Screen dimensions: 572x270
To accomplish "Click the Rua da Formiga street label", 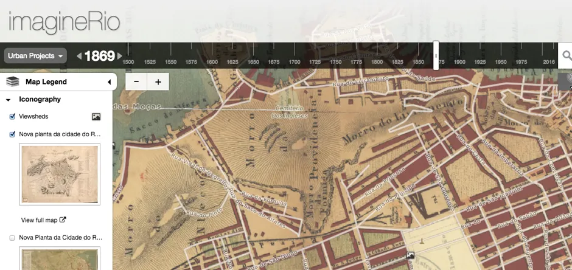I will click(x=264, y=198).
